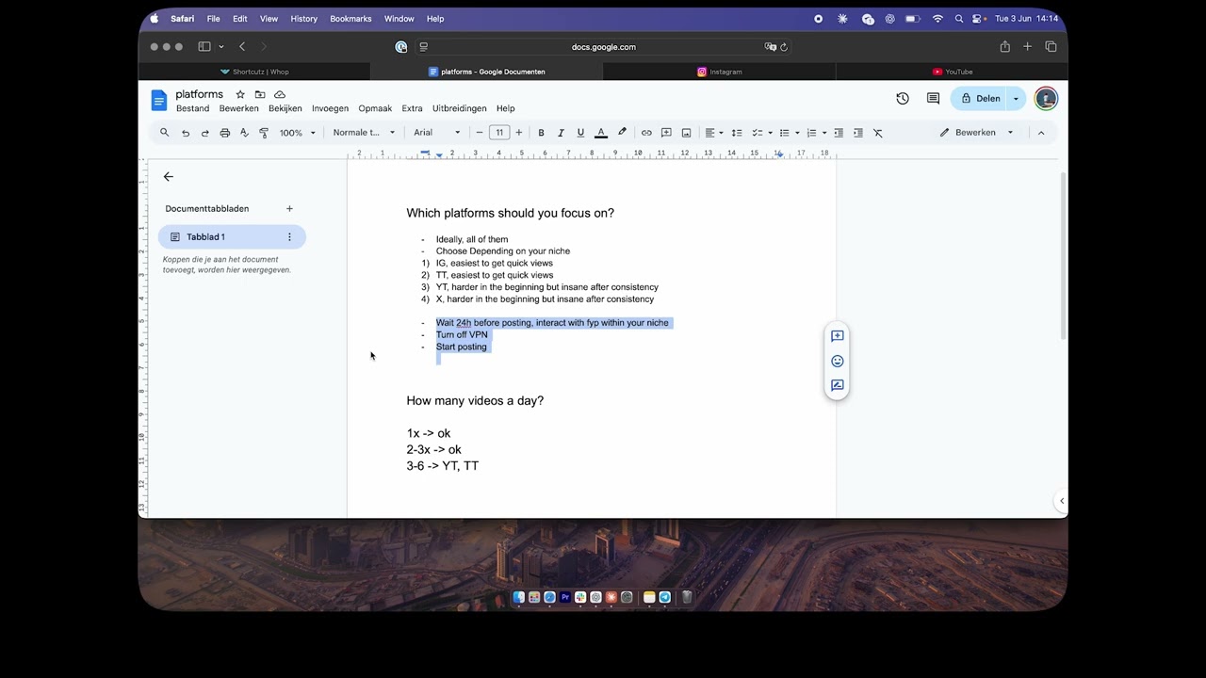Click the Delen share button
This screenshot has width=1206, height=678.
point(979,98)
